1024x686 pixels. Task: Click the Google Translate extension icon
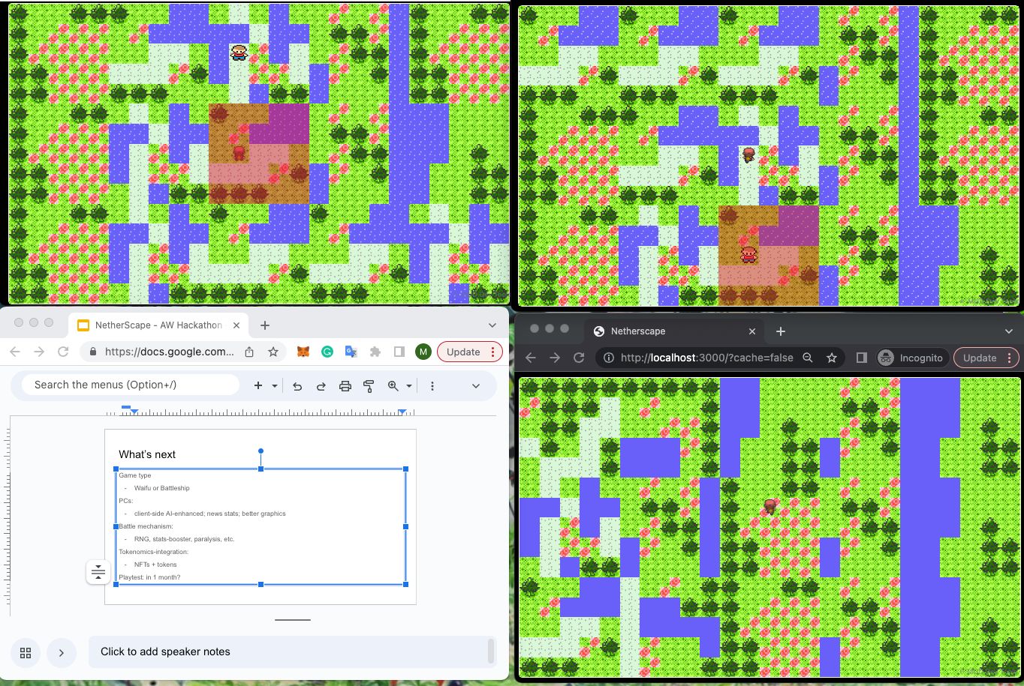(x=351, y=352)
